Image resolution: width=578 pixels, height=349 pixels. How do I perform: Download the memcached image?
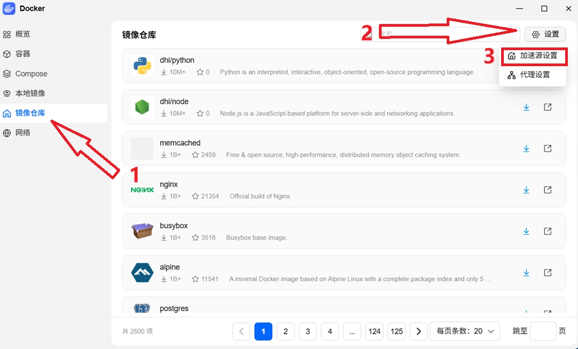(526, 148)
